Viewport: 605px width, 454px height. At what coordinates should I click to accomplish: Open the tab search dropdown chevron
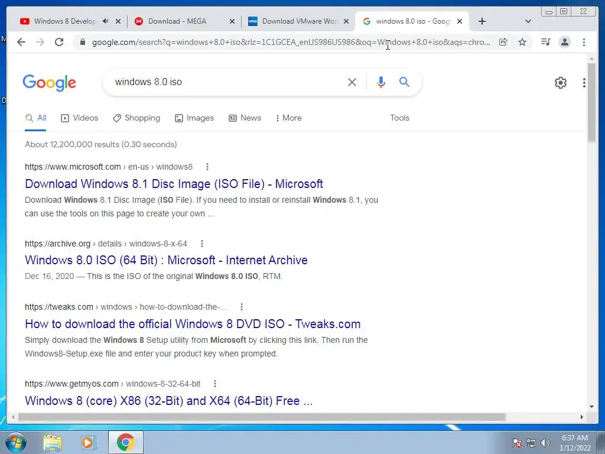point(528,21)
